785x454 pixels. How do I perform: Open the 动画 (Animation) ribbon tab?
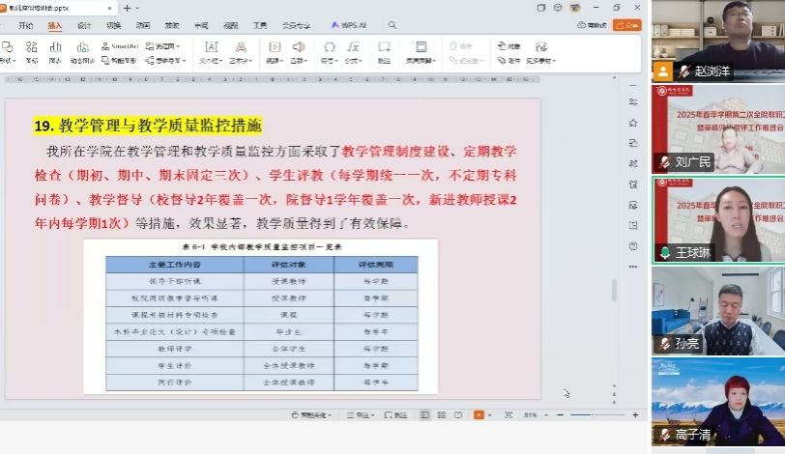(x=143, y=25)
